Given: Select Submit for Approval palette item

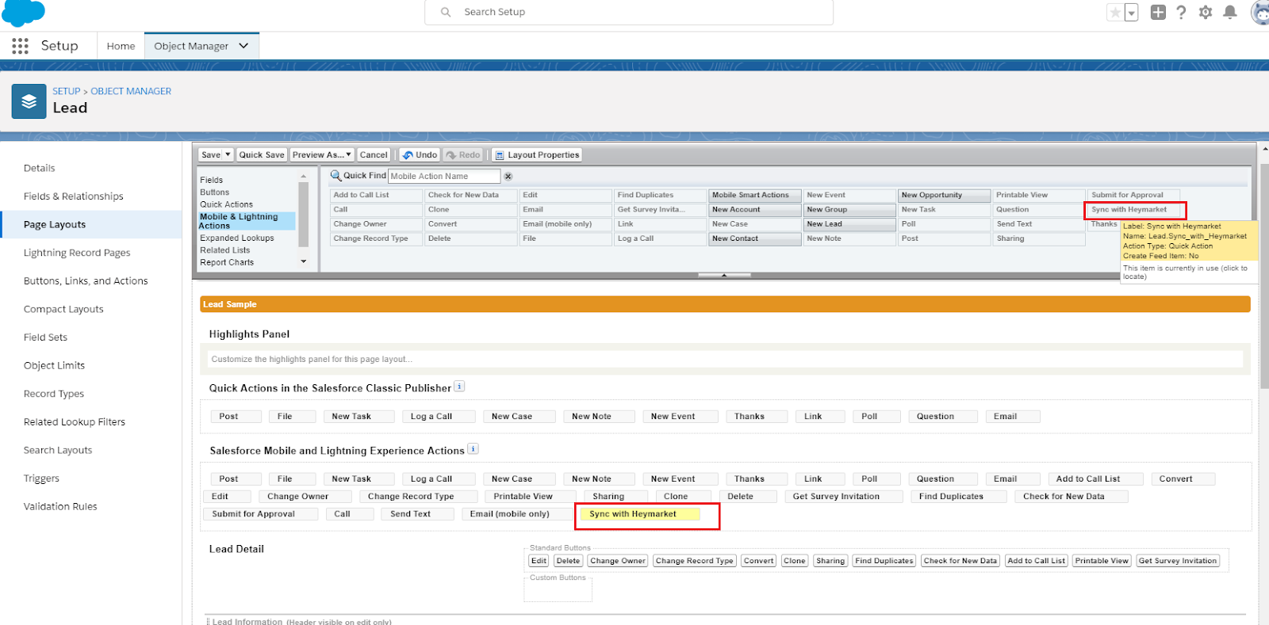Looking at the screenshot, I should tap(1134, 195).
